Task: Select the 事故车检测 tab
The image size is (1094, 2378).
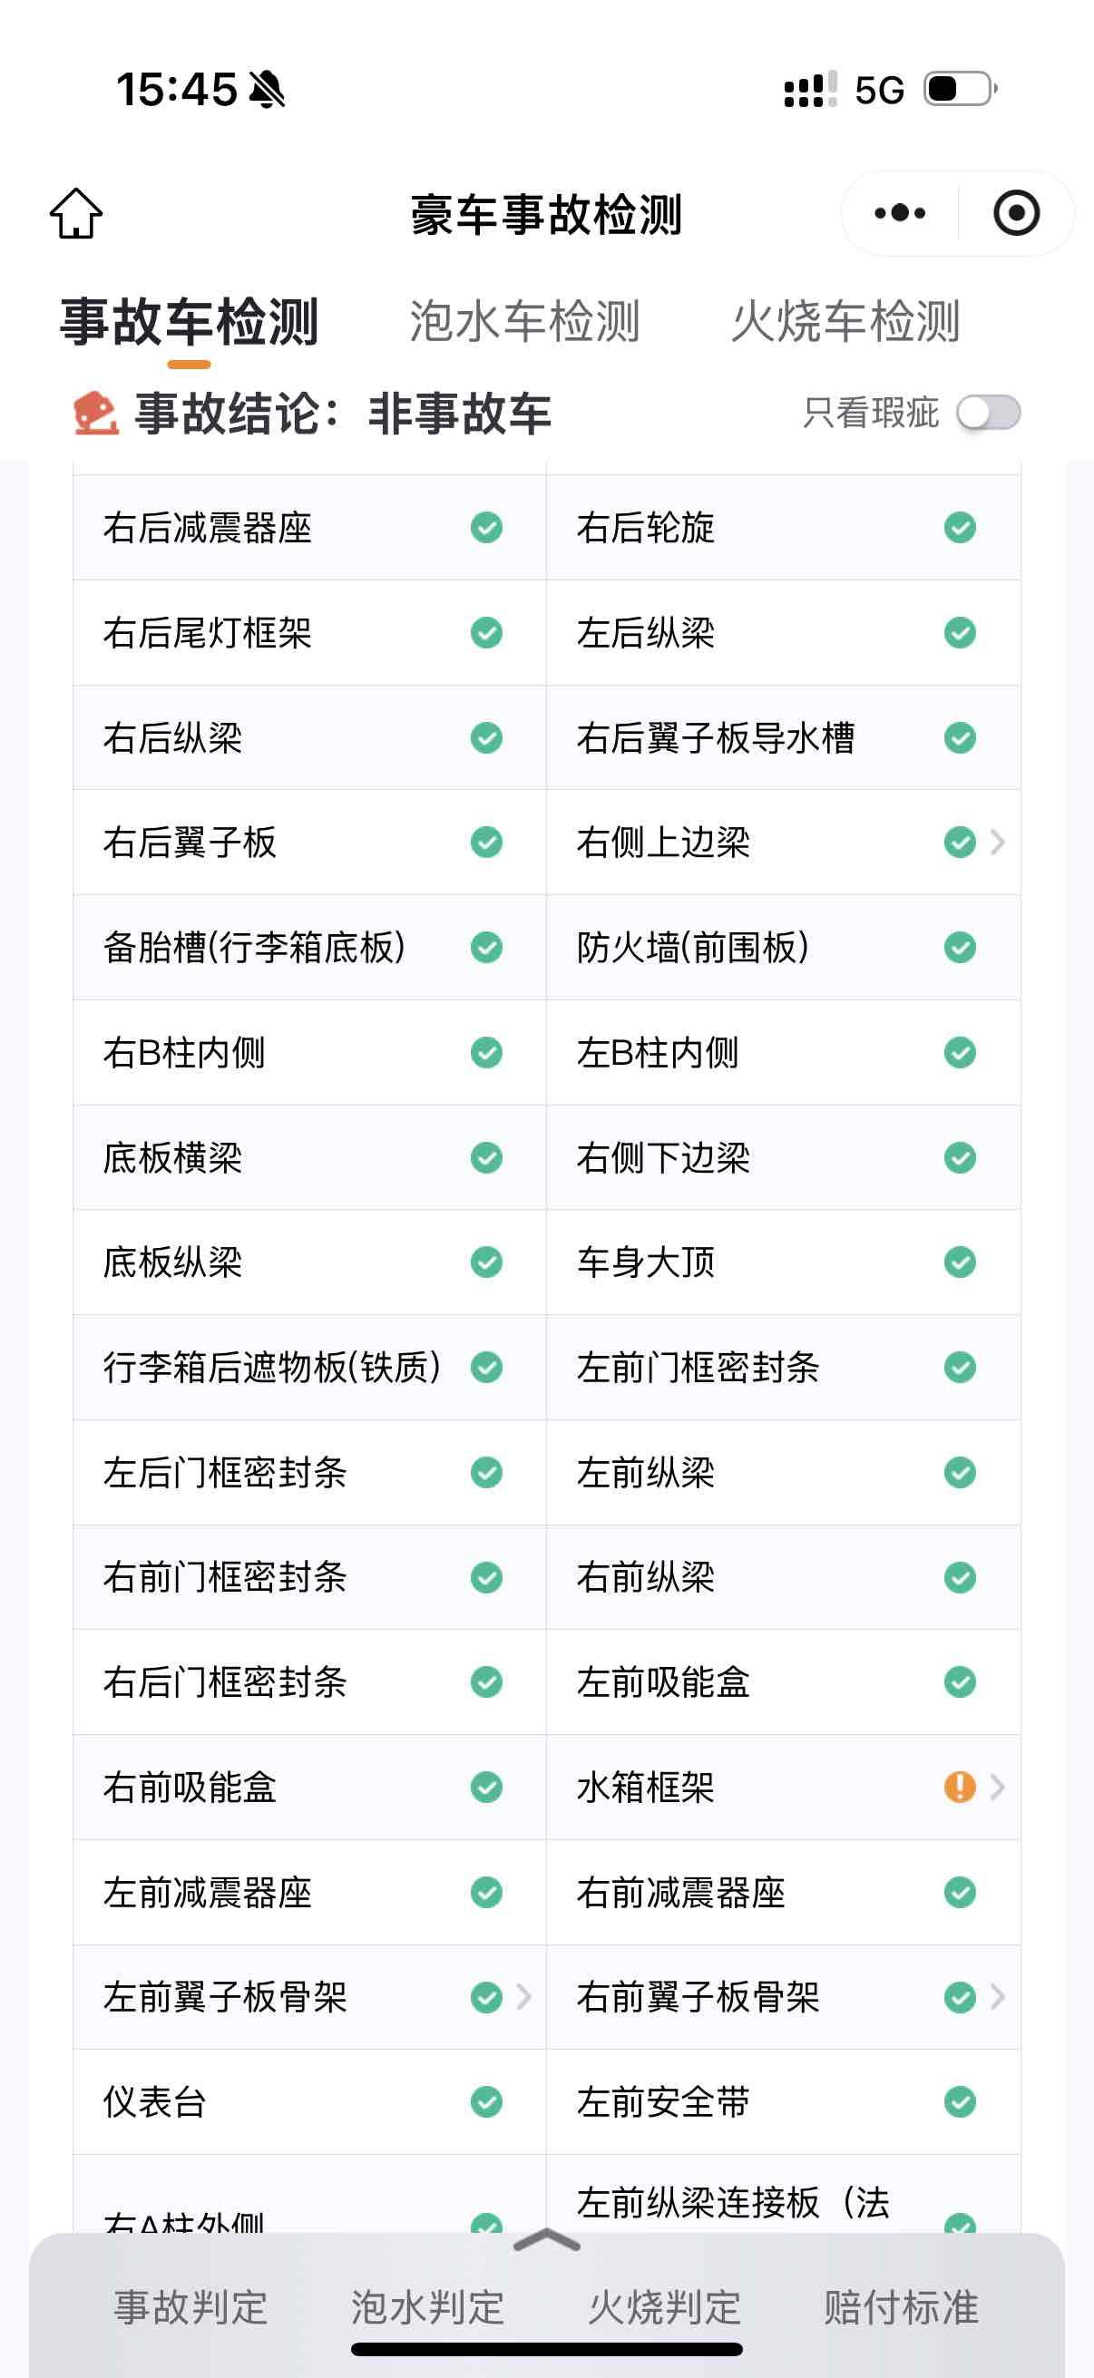Action: (x=190, y=322)
